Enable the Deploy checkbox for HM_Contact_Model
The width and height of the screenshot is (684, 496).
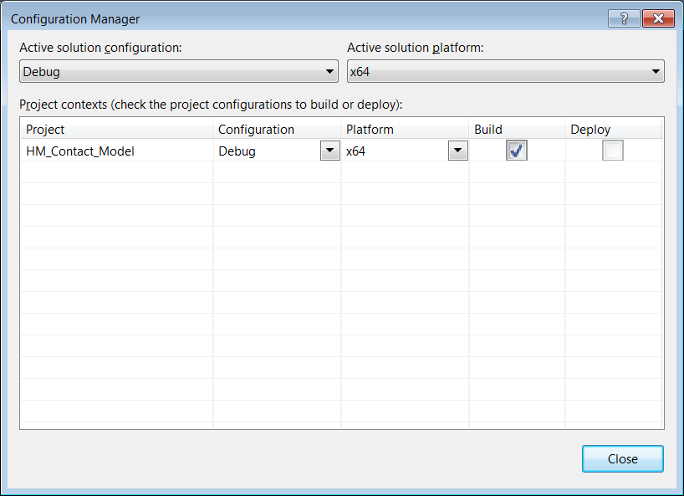(613, 151)
